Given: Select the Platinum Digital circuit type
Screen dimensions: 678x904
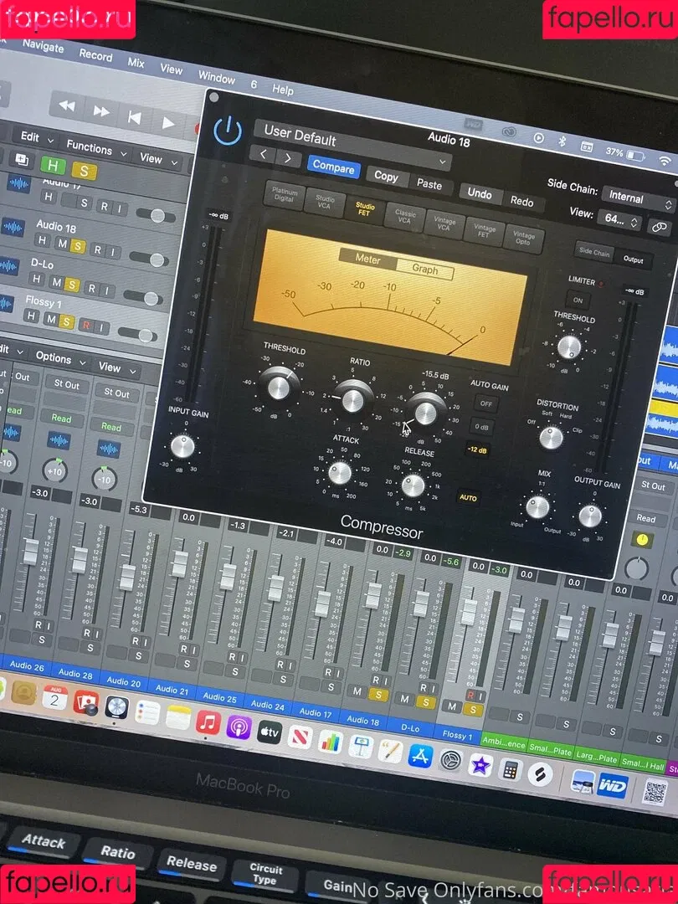Looking at the screenshot, I should pos(285,194).
